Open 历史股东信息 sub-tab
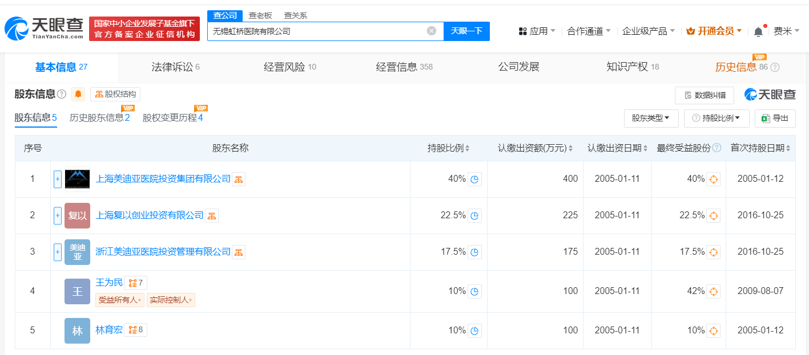 tap(99, 118)
